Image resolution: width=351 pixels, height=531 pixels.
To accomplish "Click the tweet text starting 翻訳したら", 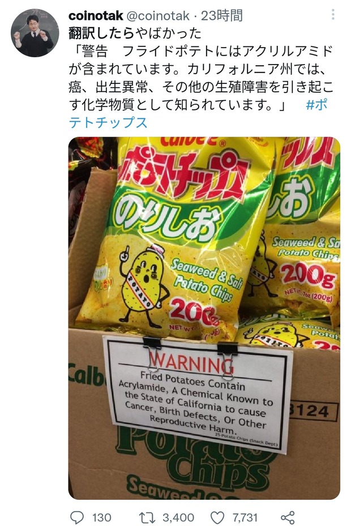I will [x=135, y=33].
